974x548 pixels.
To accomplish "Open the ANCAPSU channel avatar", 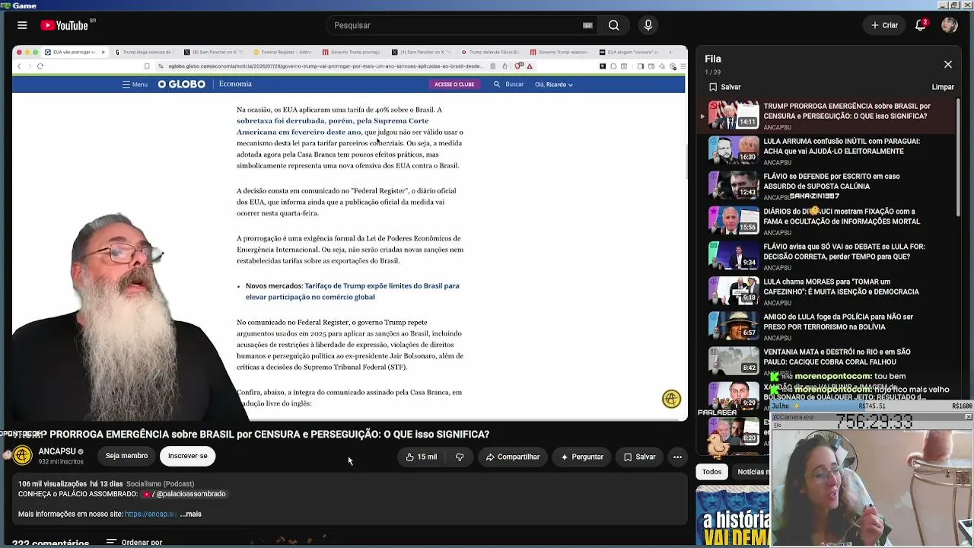I will click(x=22, y=456).
